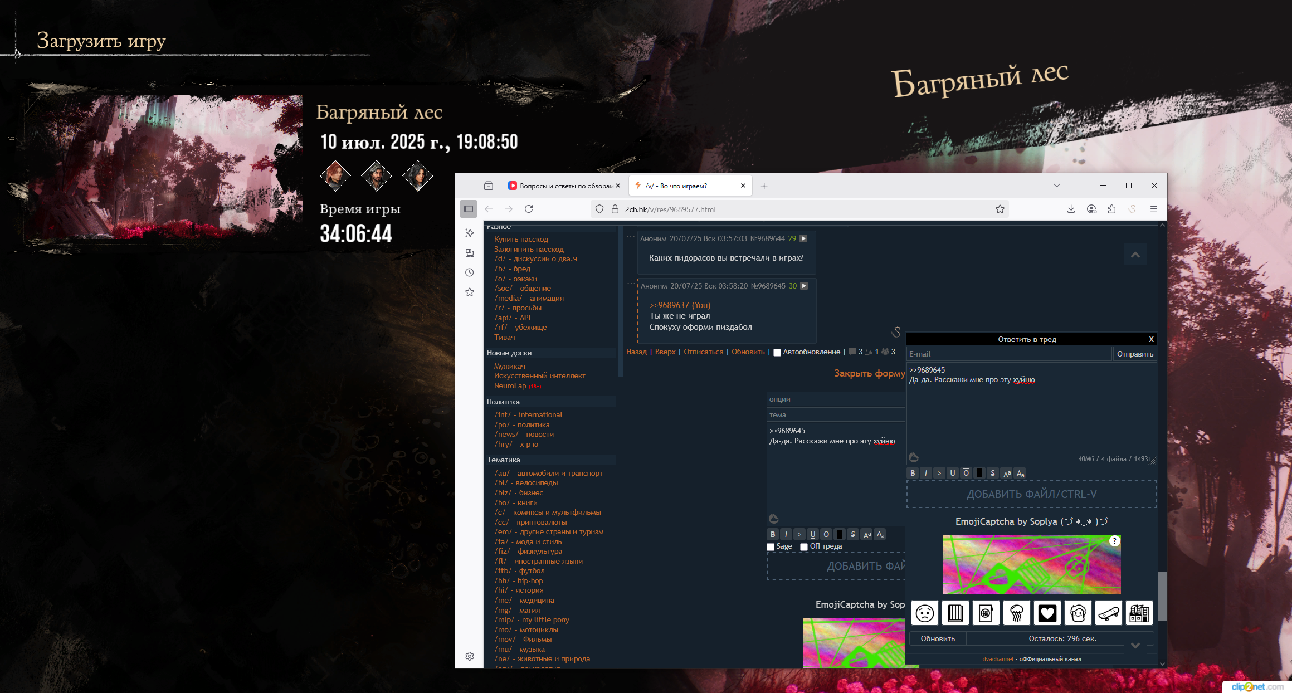Open the Firefox hamburger application menu
The image size is (1292, 693).
[1154, 209]
